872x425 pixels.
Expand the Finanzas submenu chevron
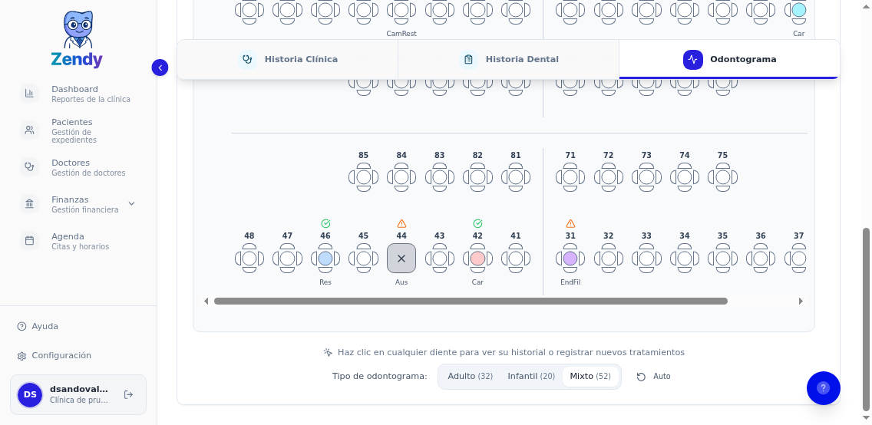pos(131,204)
